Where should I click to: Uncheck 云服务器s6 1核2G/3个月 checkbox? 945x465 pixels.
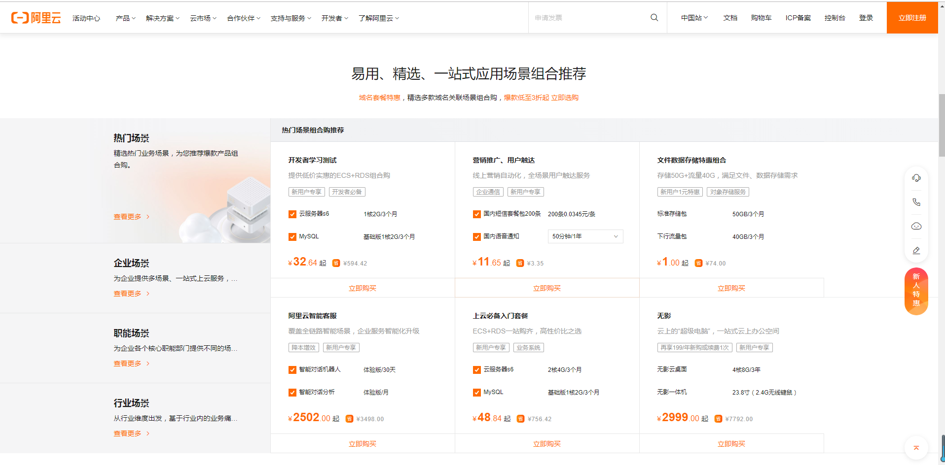(x=292, y=214)
